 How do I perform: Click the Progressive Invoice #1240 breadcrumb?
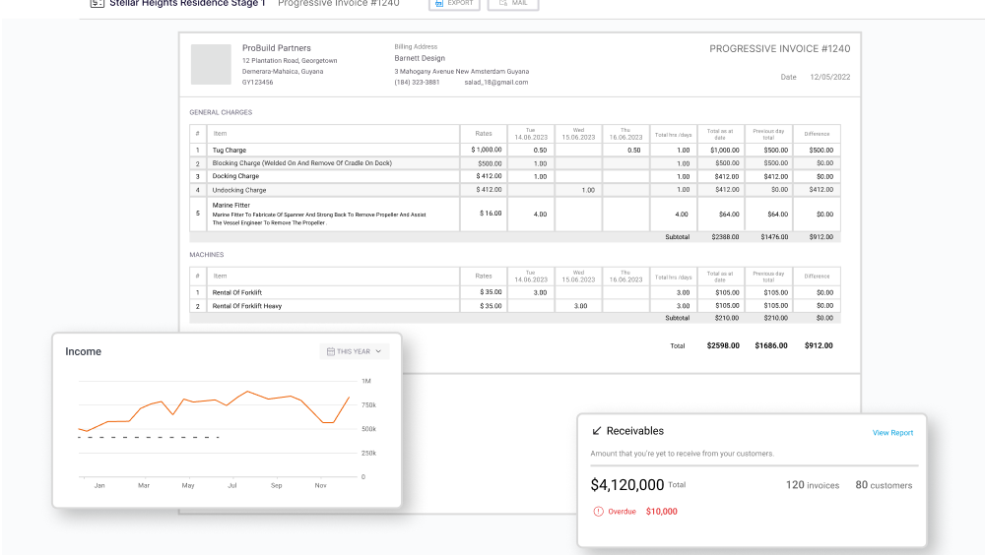click(339, 4)
